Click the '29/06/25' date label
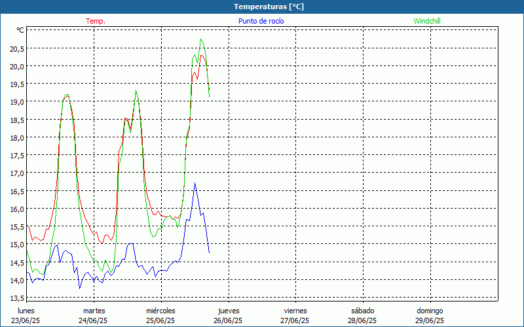 pyautogui.click(x=430, y=320)
